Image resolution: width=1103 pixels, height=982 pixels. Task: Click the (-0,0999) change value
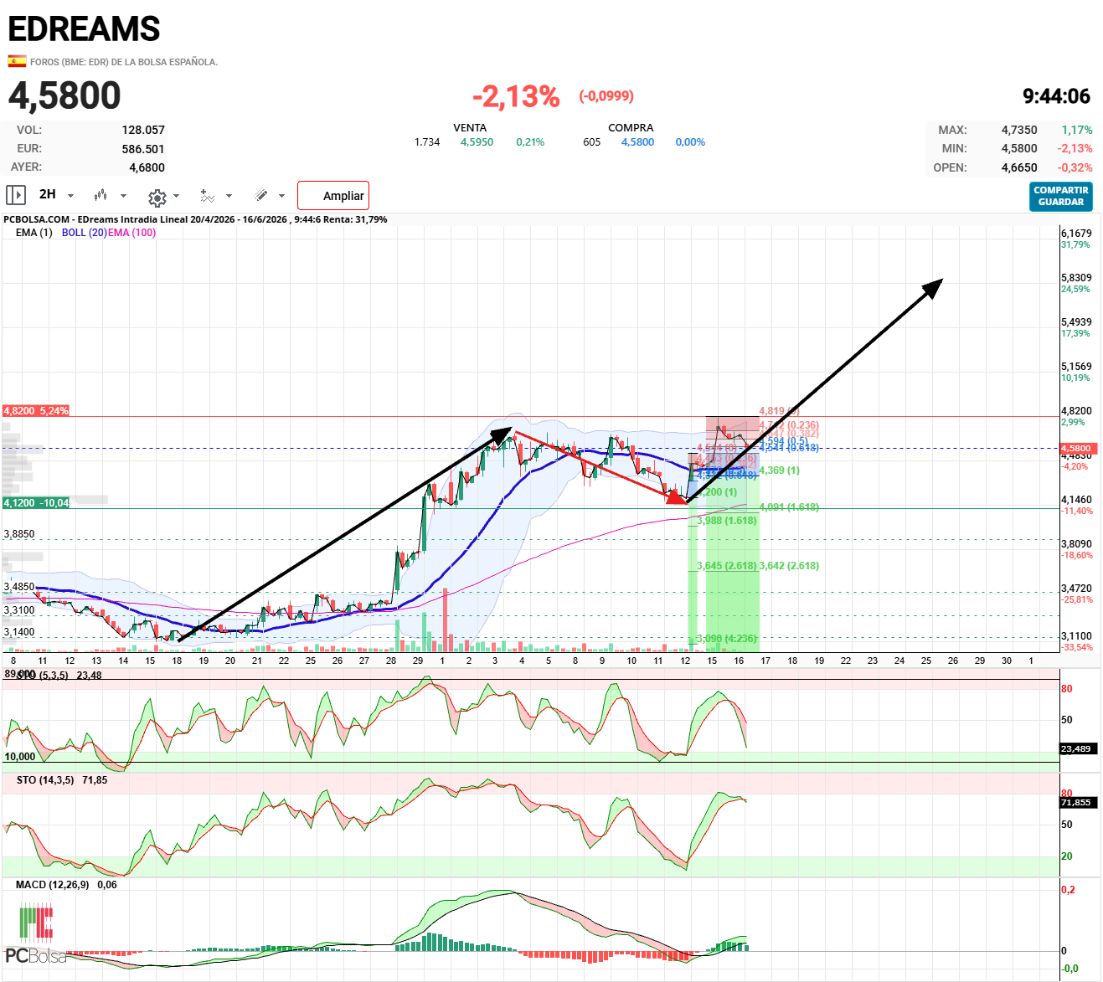pyautogui.click(x=606, y=96)
